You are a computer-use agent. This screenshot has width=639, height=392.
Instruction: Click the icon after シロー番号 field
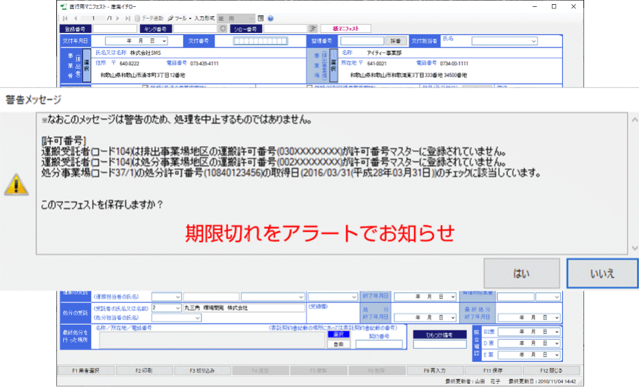point(313,29)
